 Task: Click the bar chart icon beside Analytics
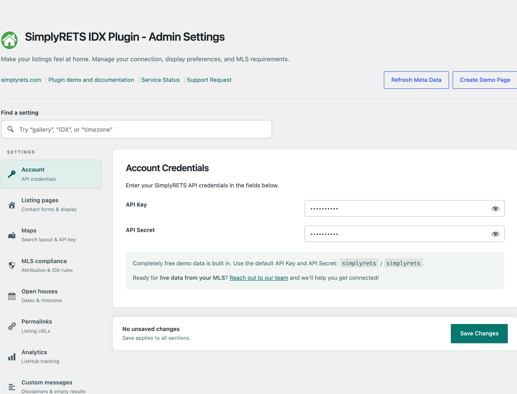(x=12, y=357)
